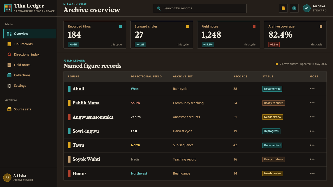Open the info icon button in header
Screen dimensions: 333x187
pyautogui.click(x=294, y=8)
